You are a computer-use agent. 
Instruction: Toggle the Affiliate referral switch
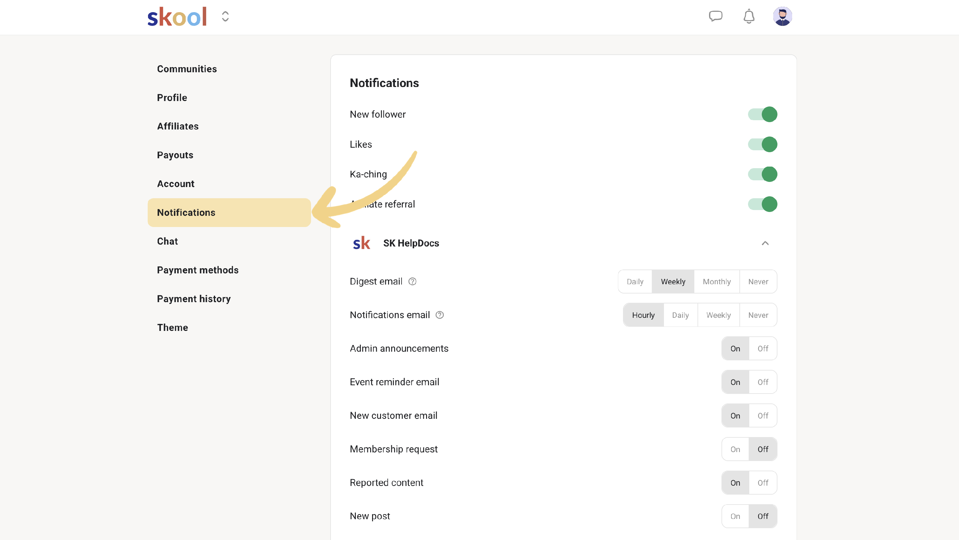[762, 204]
